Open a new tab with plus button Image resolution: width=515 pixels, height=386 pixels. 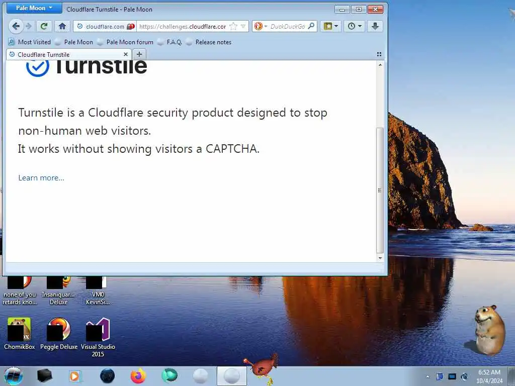139,54
